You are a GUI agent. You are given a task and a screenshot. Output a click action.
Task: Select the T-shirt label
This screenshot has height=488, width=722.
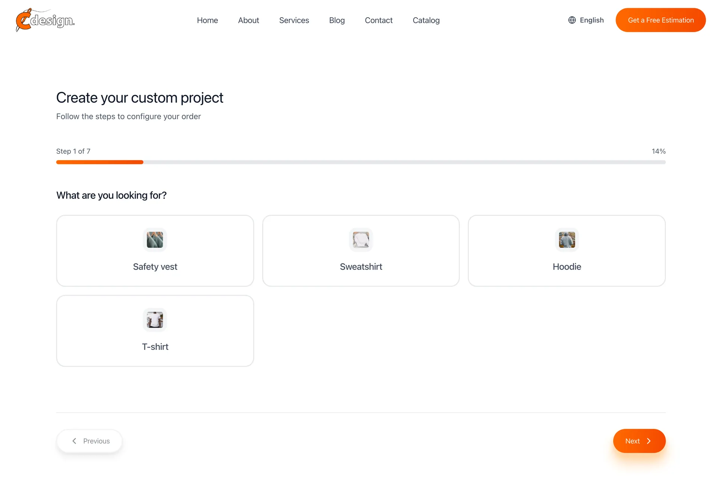(x=155, y=347)
